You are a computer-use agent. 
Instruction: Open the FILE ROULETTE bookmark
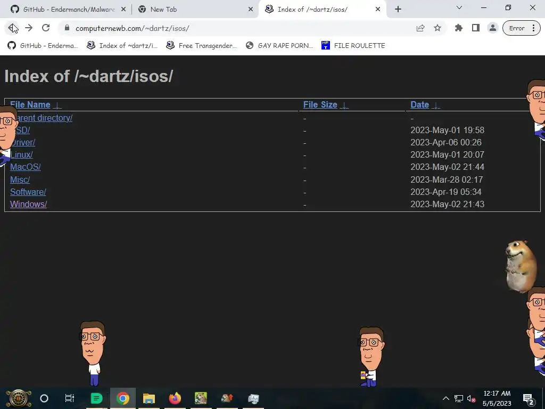353,46
